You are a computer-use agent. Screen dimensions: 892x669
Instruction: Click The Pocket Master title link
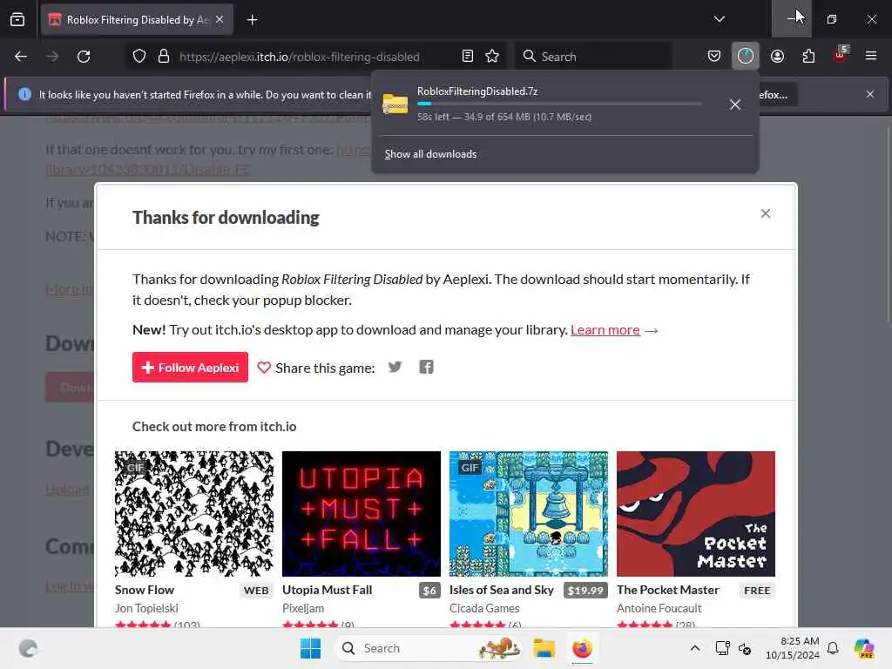coord(668,590)
